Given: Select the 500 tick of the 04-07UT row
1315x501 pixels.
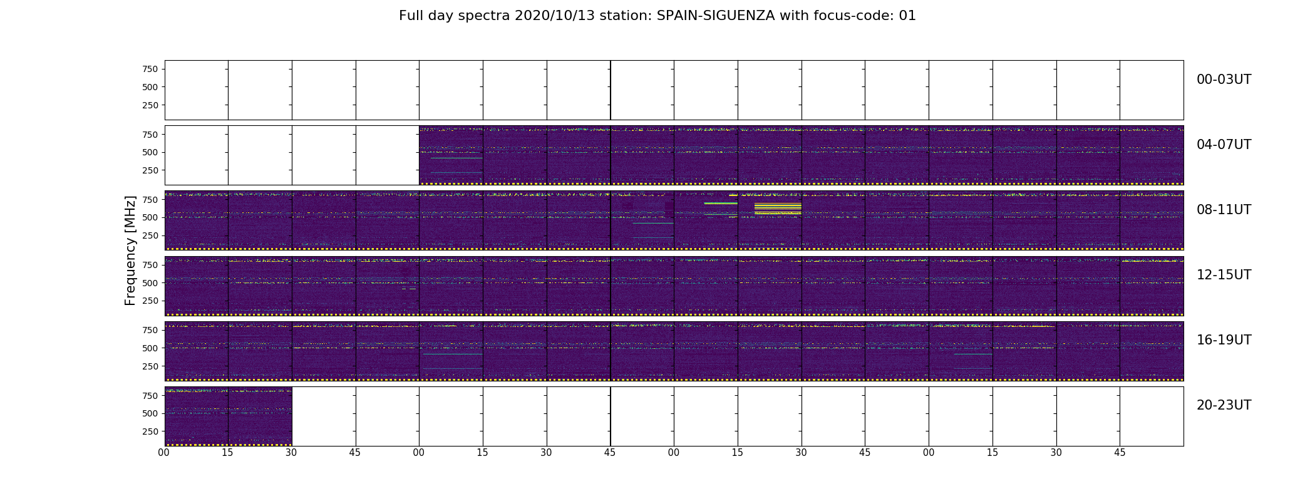Looking at the screenshot, I should click(x=150, y=152).
